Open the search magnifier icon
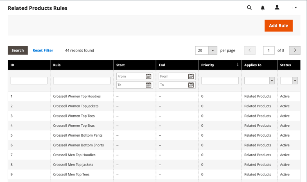This screenshot has width=307, height=182. pos(249,8)
